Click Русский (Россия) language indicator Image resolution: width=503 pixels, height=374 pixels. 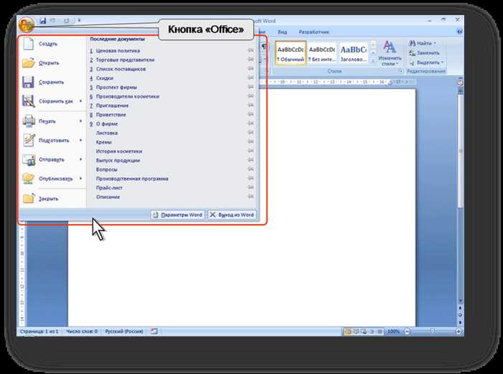[124, 331]
